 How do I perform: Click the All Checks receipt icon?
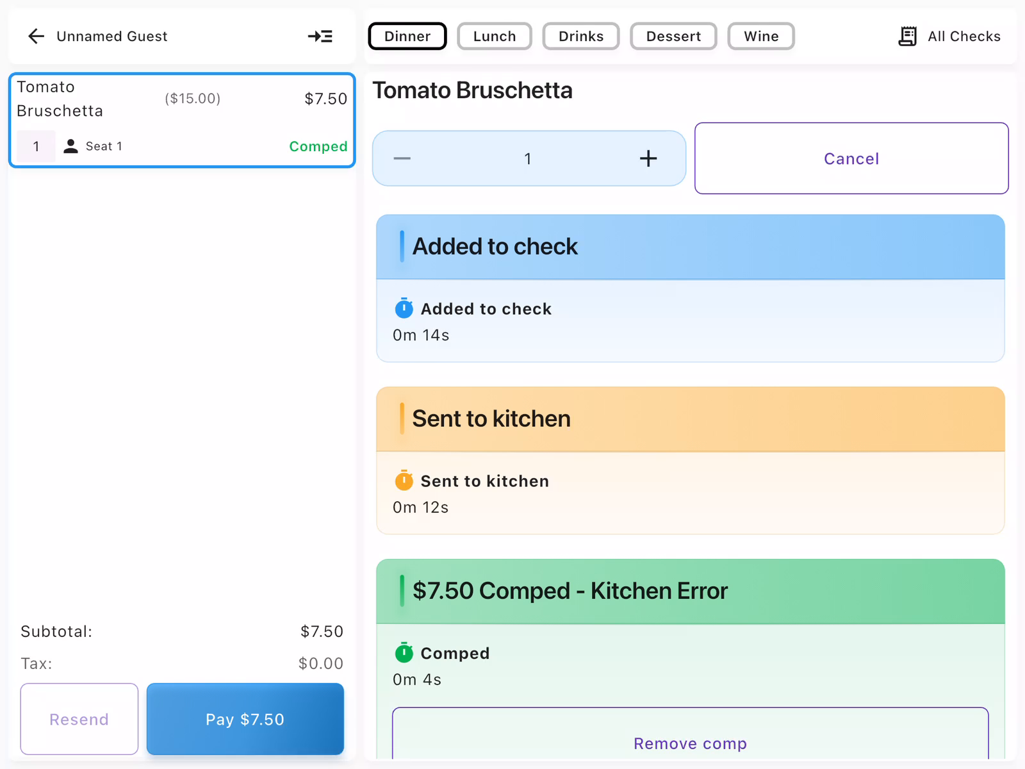(x=907, y=37)
